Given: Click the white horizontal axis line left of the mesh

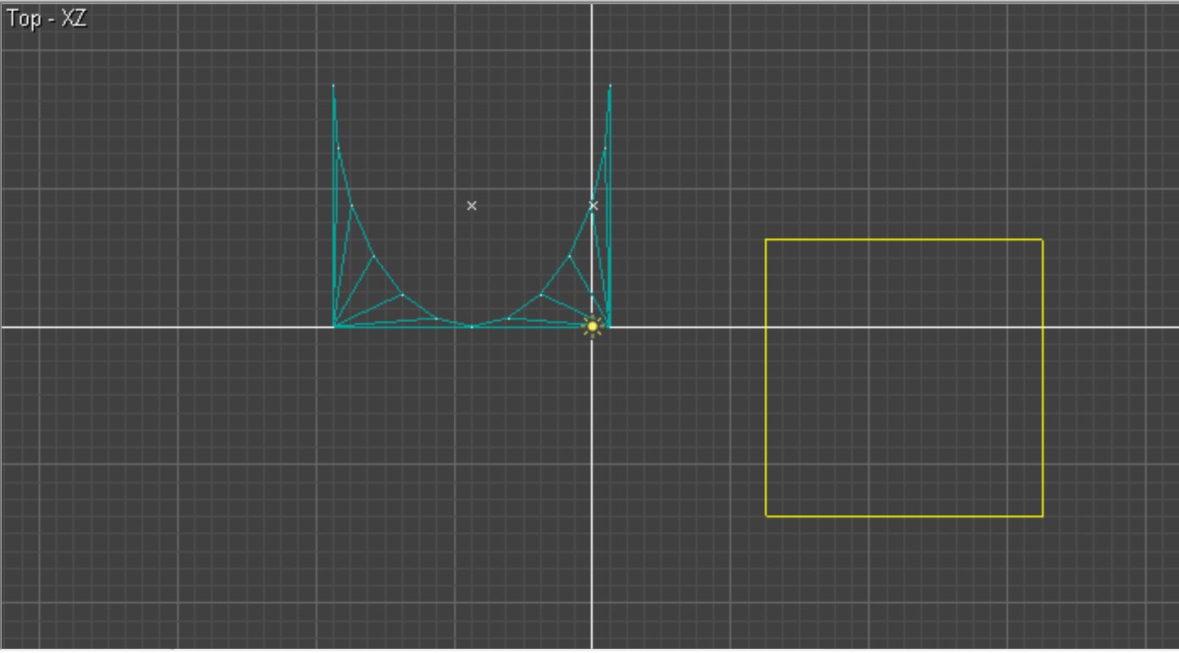Looking at the screenshot, I should tap(169, 327).
